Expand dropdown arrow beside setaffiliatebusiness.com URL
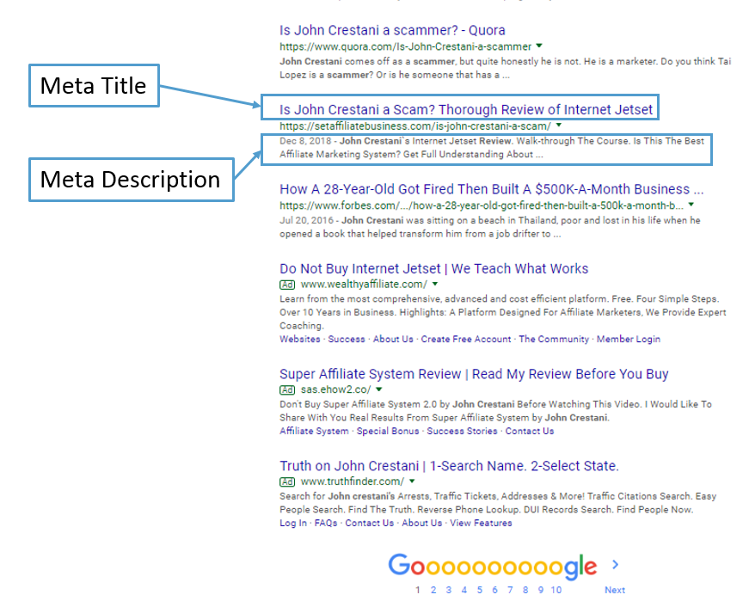 [x=559, y=126]
